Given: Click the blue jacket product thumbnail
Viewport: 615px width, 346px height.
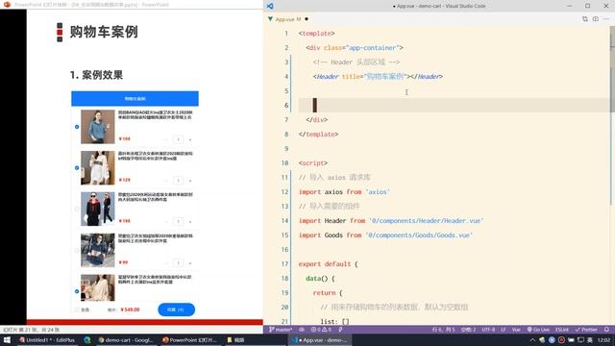Looking at the screenshot, I should click(x=98, y=127).
